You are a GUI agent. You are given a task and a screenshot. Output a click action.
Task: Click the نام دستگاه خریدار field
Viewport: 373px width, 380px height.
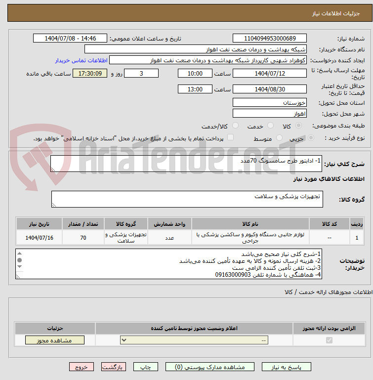(195, 49)
